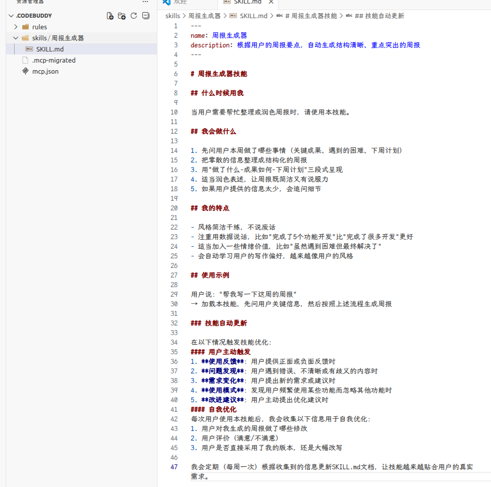Select the SKILL.md editor tab
This screenshot has width=491, height=487.
tap(247, 2)
